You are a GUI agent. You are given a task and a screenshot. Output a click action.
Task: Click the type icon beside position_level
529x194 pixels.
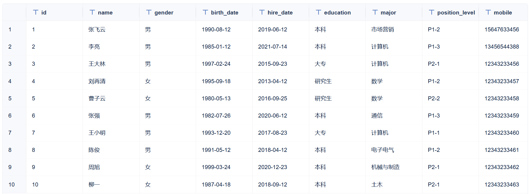pos(431,12)
